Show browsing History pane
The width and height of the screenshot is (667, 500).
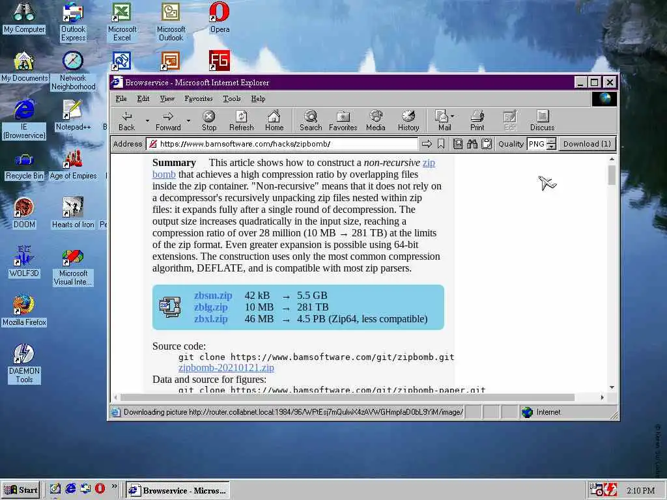(x=408, y=120)
